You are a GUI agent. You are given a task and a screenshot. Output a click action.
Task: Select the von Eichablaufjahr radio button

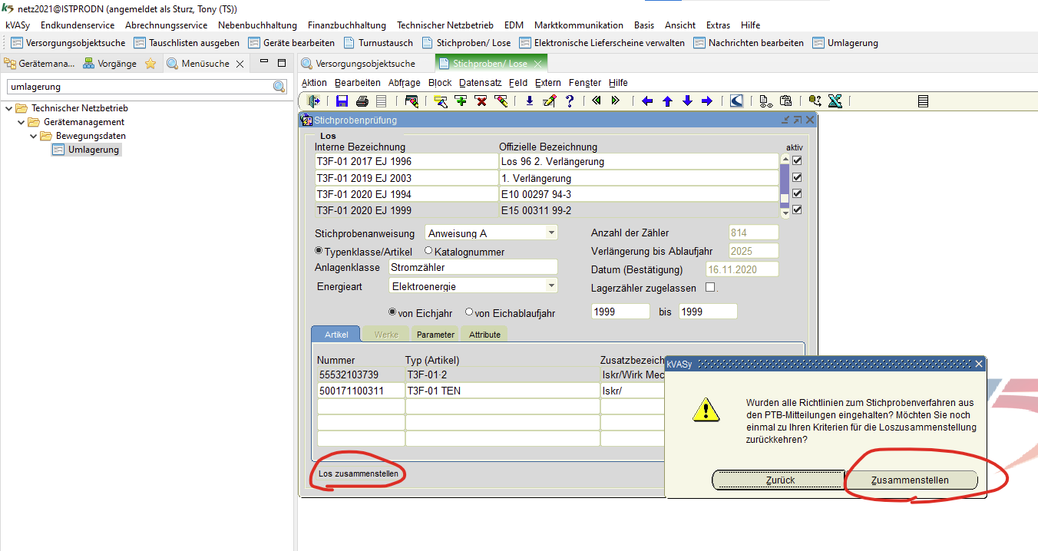(x=469, y=312)
